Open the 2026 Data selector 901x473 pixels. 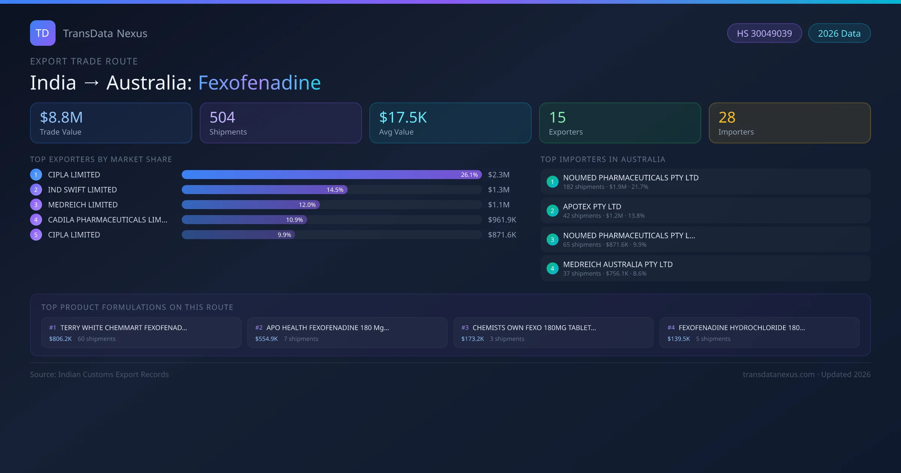coord(839,33)
